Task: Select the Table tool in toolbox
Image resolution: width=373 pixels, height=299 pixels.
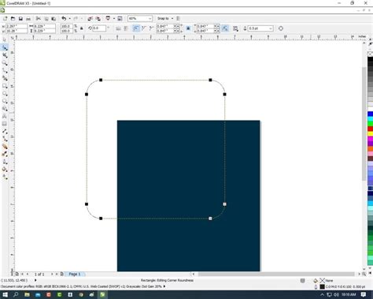Action: [x=5, y=124]
